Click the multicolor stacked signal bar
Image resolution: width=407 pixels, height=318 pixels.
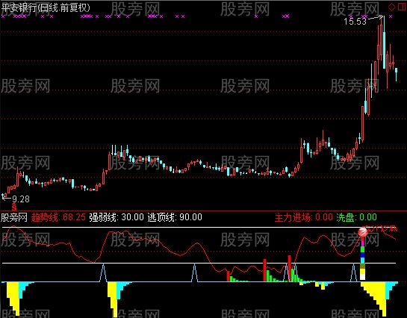point(363,258)
